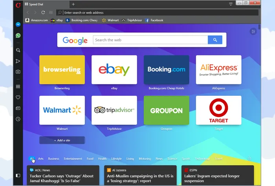Open sidebar search icon
This screenshot has width=275, height=186.
tap(18, 50)
